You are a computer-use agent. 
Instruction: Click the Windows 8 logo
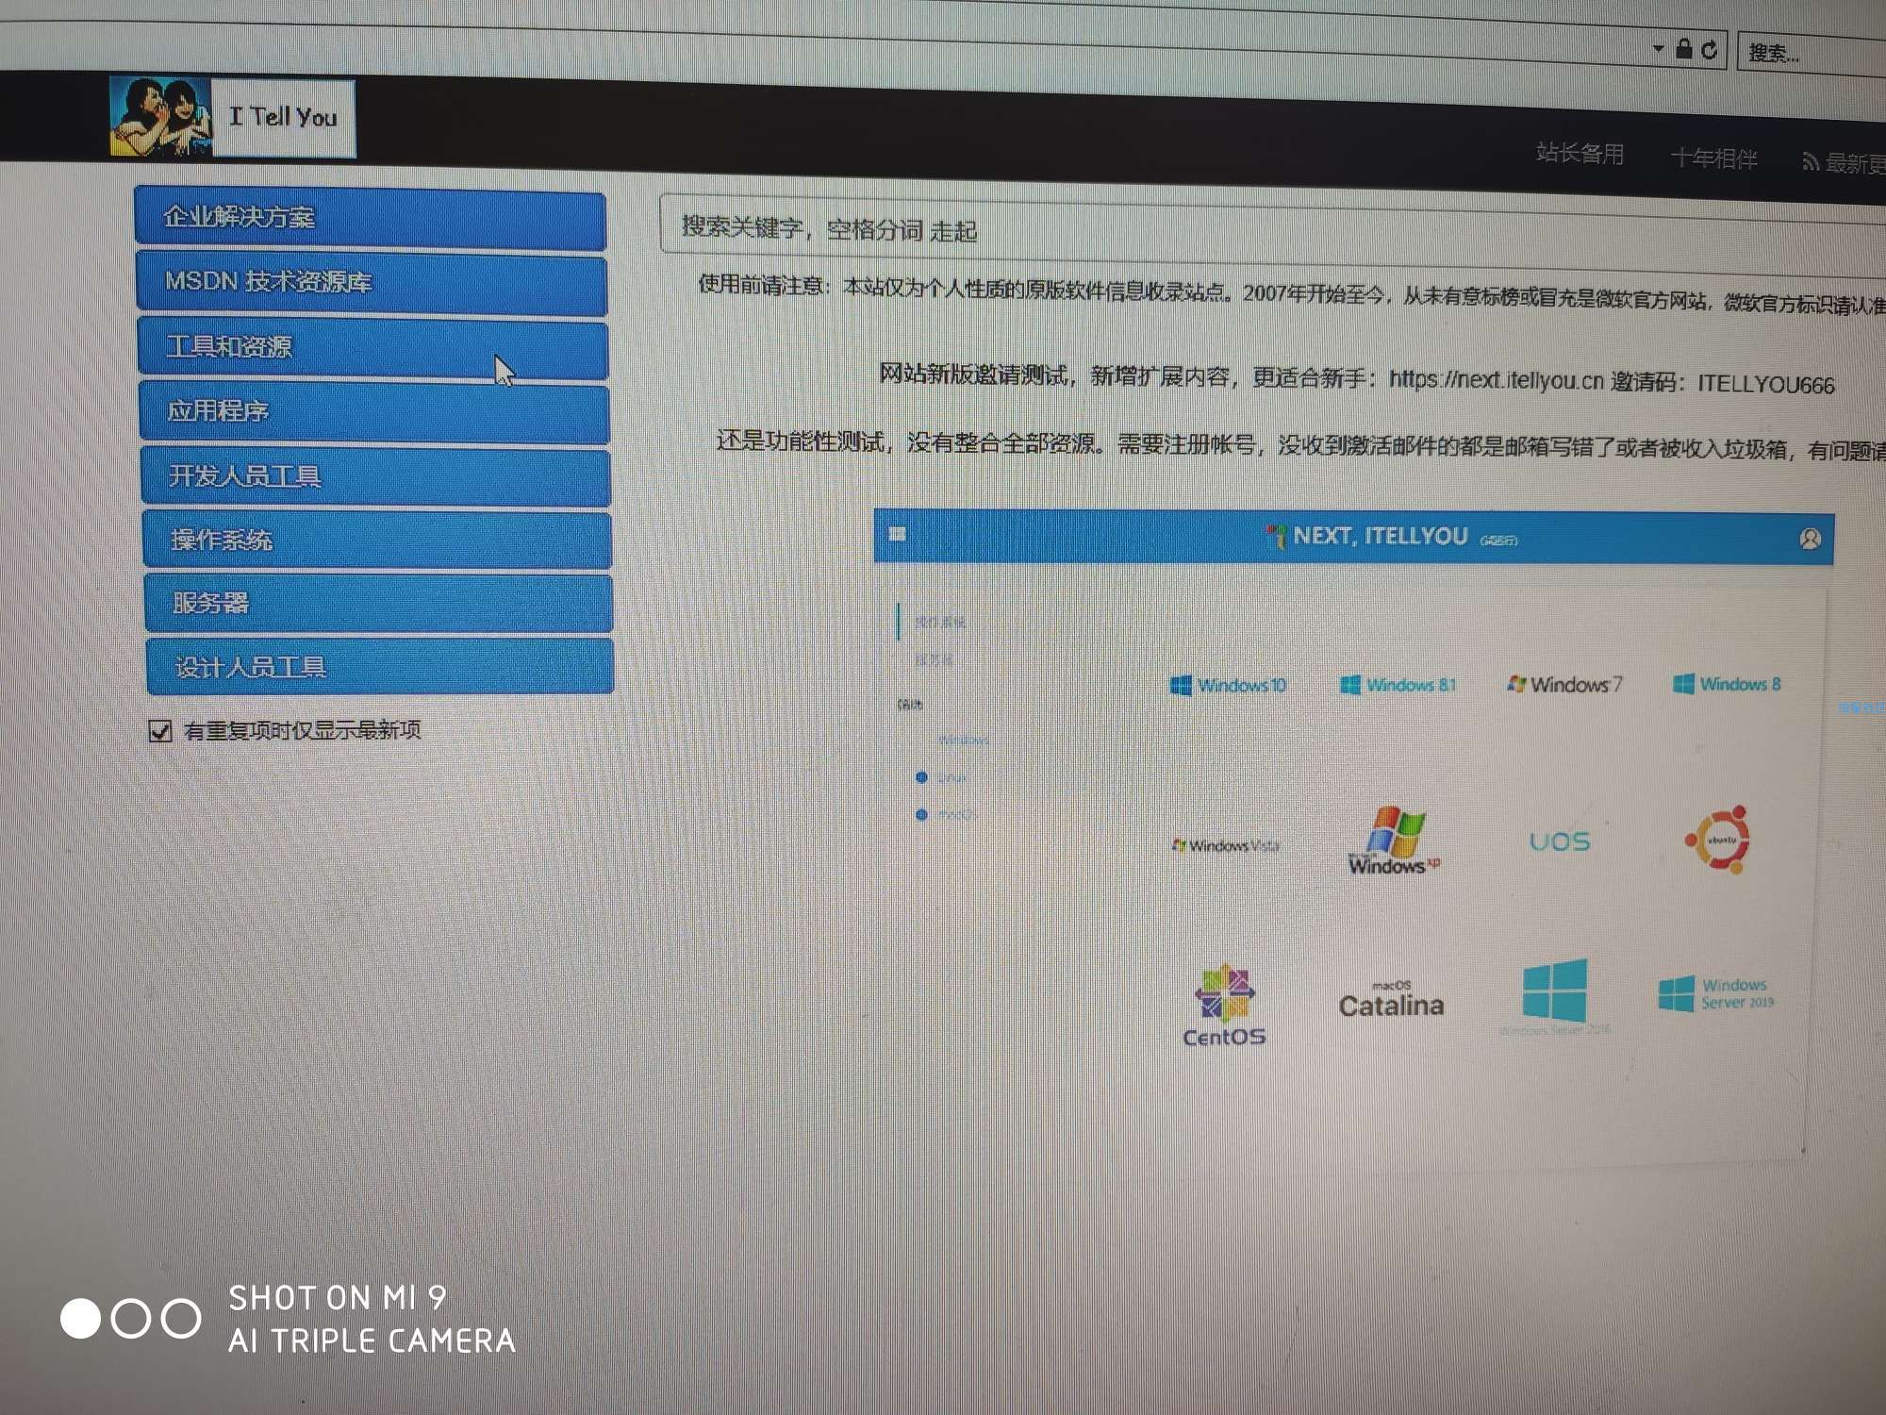pyautogui.click(x=1727, y=683)
